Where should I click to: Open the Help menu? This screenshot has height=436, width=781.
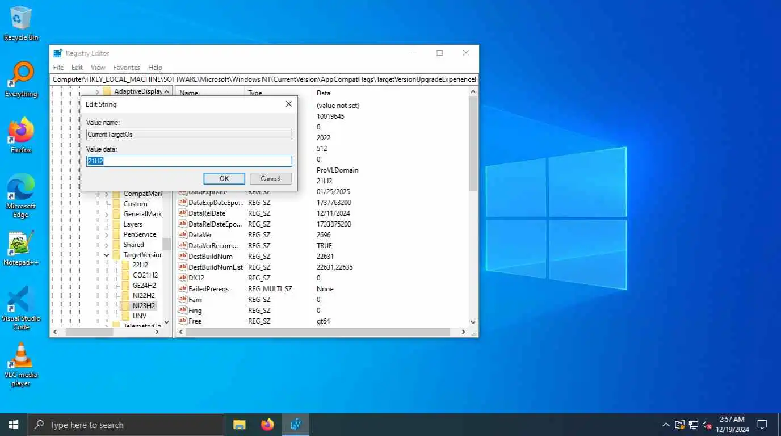[155, 67]
